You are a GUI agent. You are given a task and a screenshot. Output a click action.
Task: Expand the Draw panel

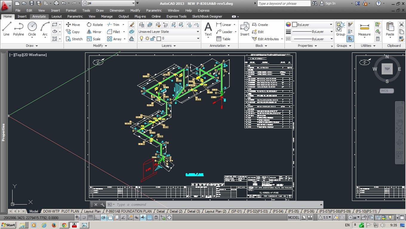[32, 46]
